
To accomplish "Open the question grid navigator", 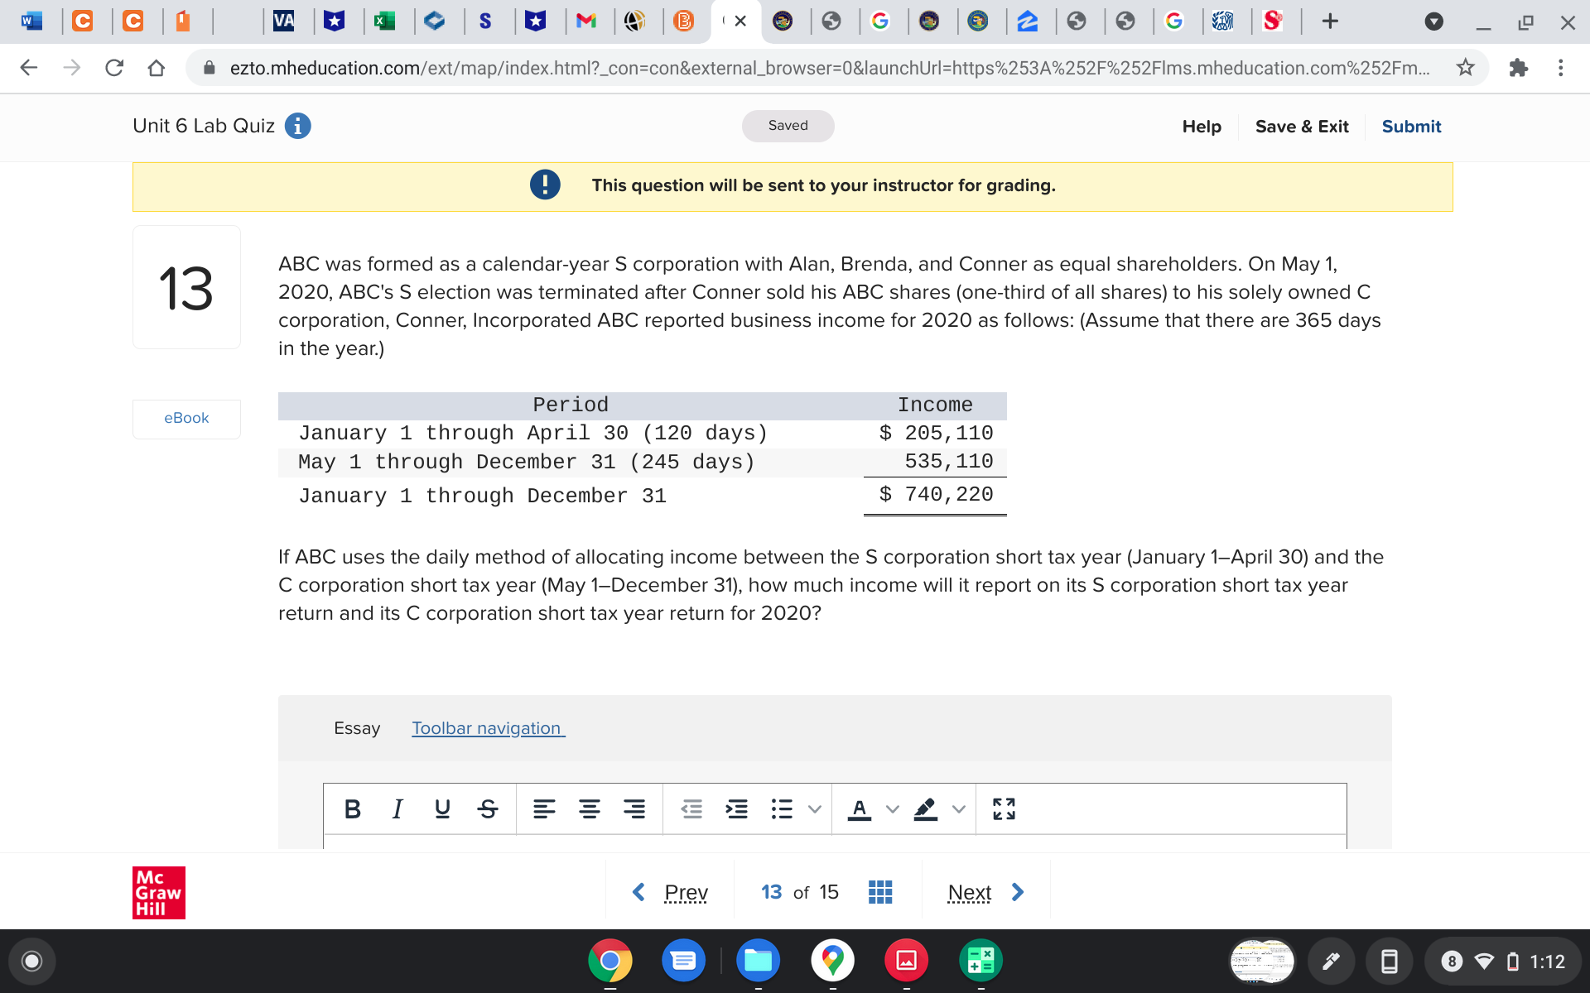I will [x=879, y=892].
